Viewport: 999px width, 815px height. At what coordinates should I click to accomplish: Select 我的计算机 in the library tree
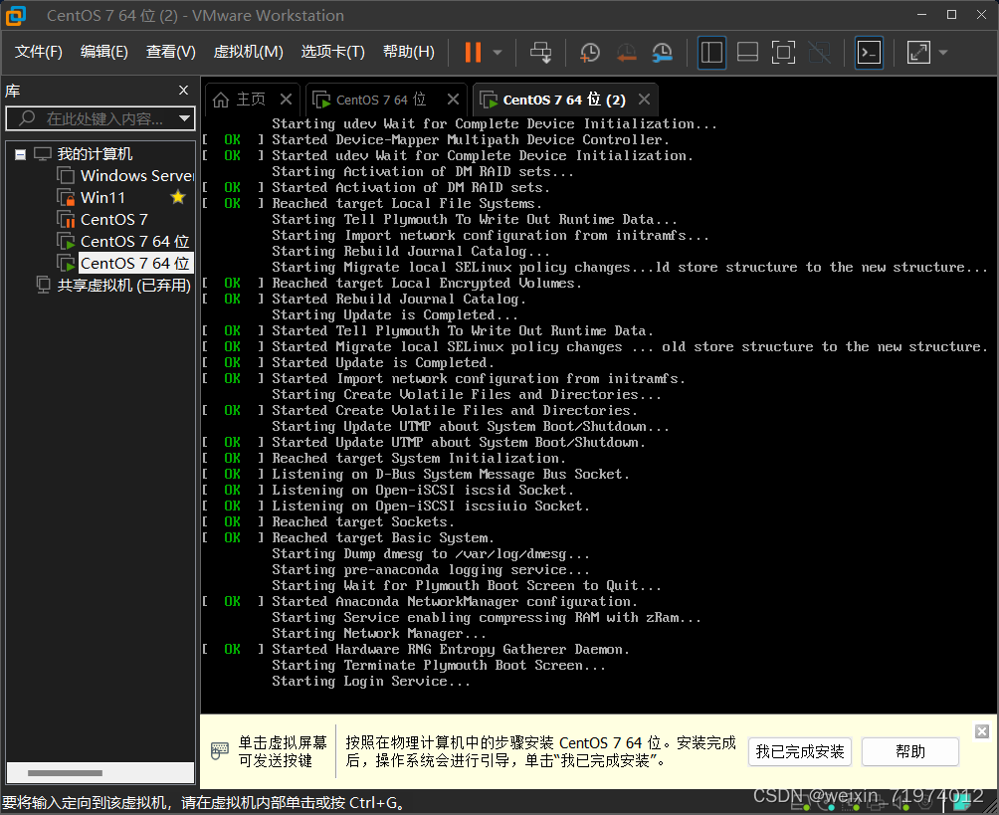click(95, 153)
